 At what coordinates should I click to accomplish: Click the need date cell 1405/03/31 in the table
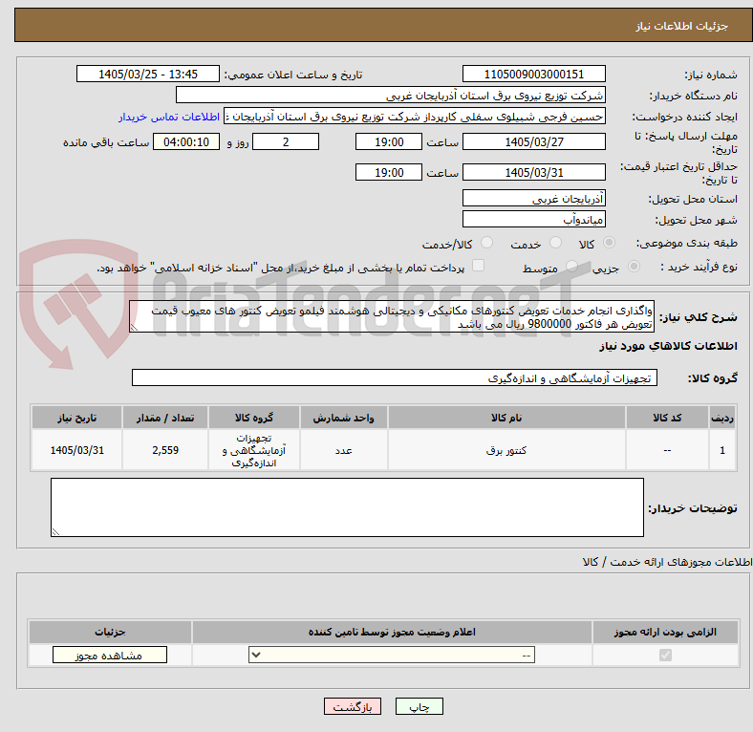click(76, 450)
